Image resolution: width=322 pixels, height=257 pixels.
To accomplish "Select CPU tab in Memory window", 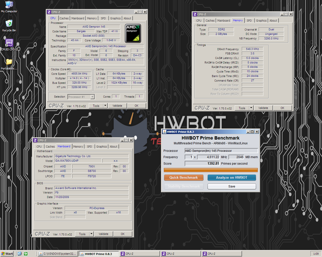I will click(199, 21).
